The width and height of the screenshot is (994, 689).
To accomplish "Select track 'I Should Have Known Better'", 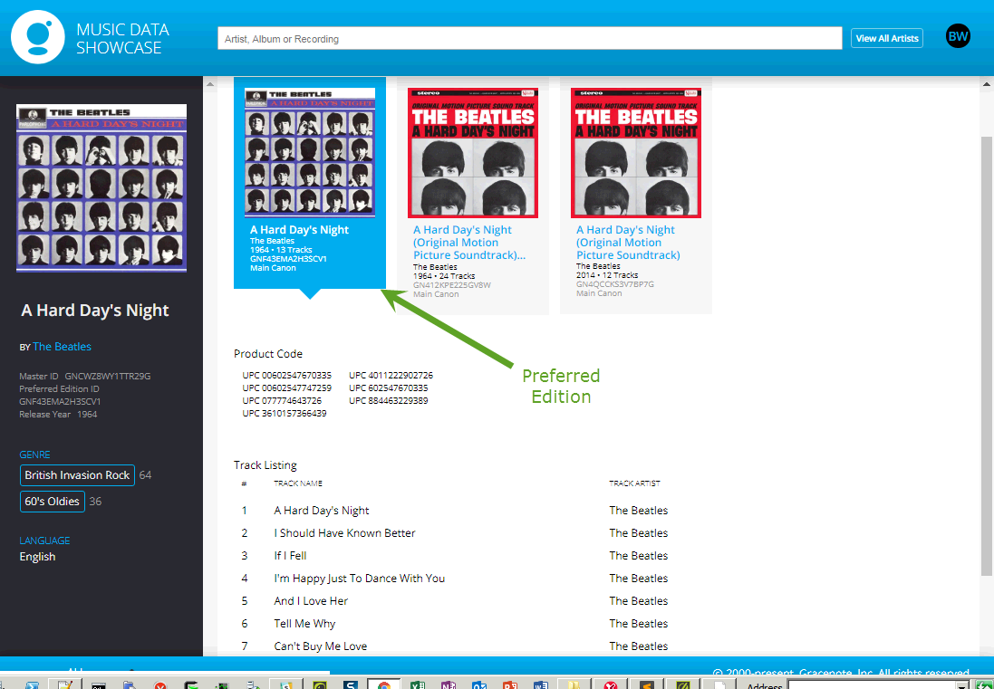I will coord(344,533).
